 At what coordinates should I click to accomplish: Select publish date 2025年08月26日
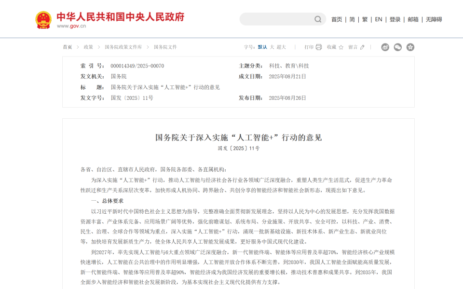(x=287, y=98)
